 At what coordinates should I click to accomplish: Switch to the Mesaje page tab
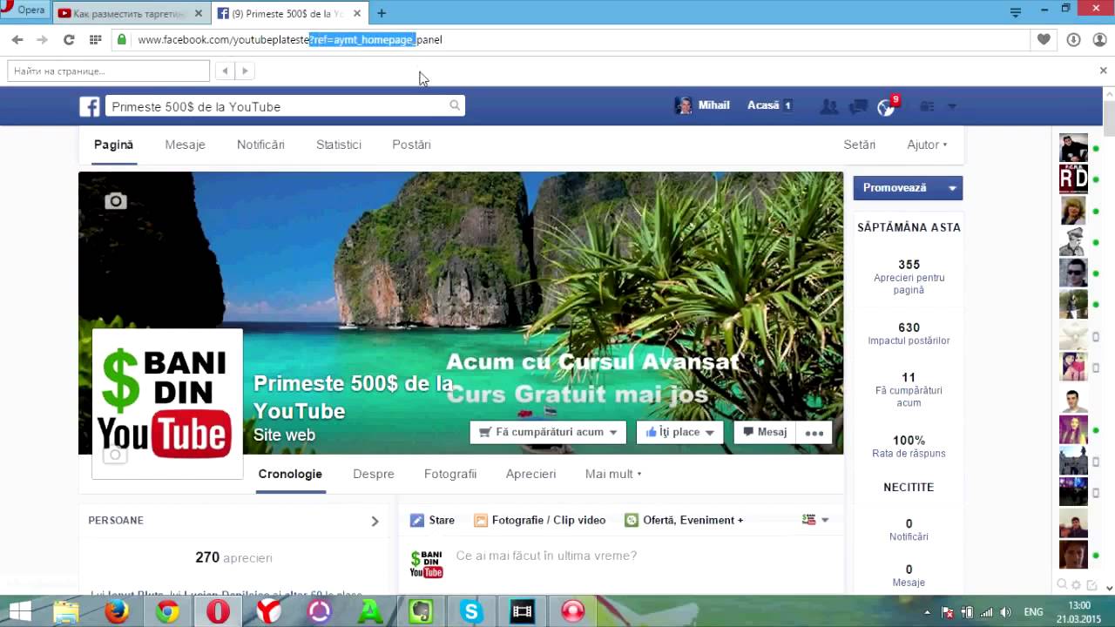coord(185,145)
